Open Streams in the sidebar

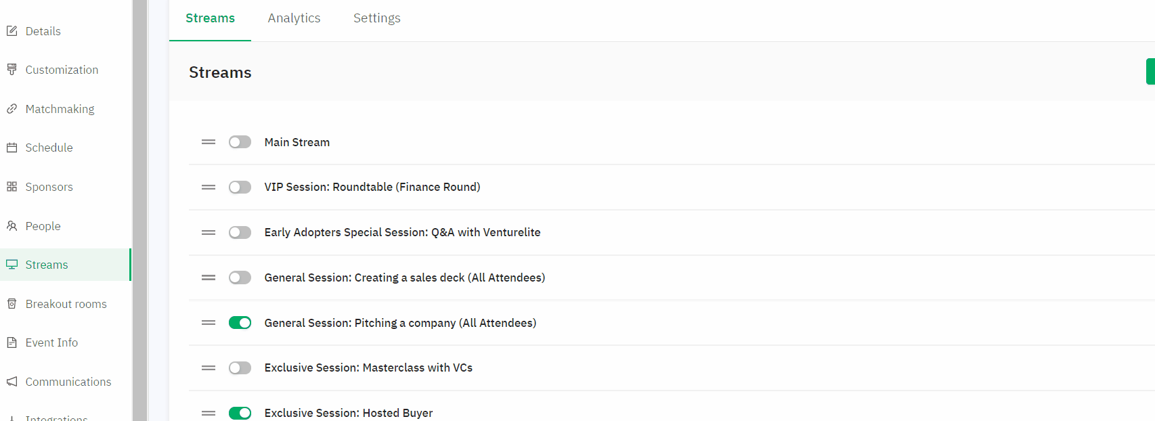tap(65, 265)
